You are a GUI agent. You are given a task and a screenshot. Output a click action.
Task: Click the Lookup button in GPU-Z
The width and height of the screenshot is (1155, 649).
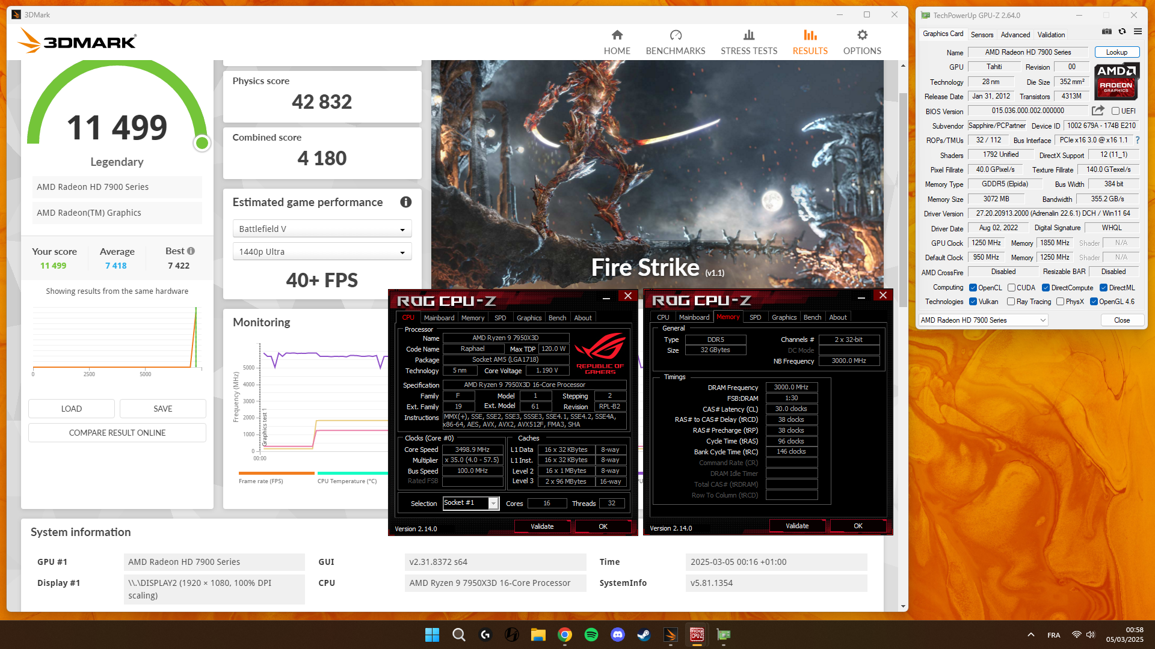pos(1116,52)
